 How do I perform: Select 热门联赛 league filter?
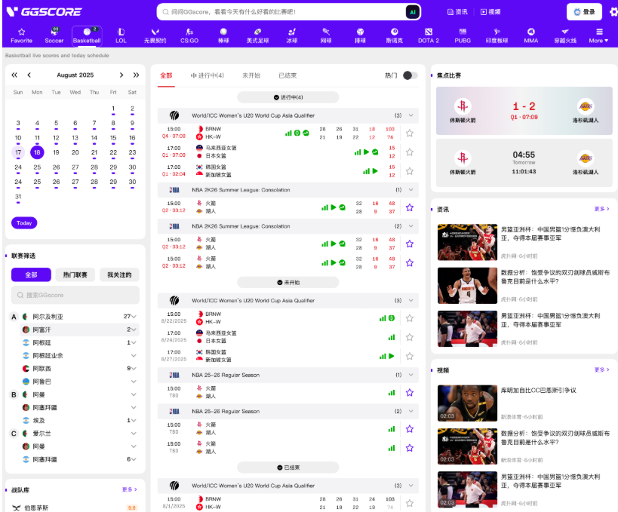[75, 275]
